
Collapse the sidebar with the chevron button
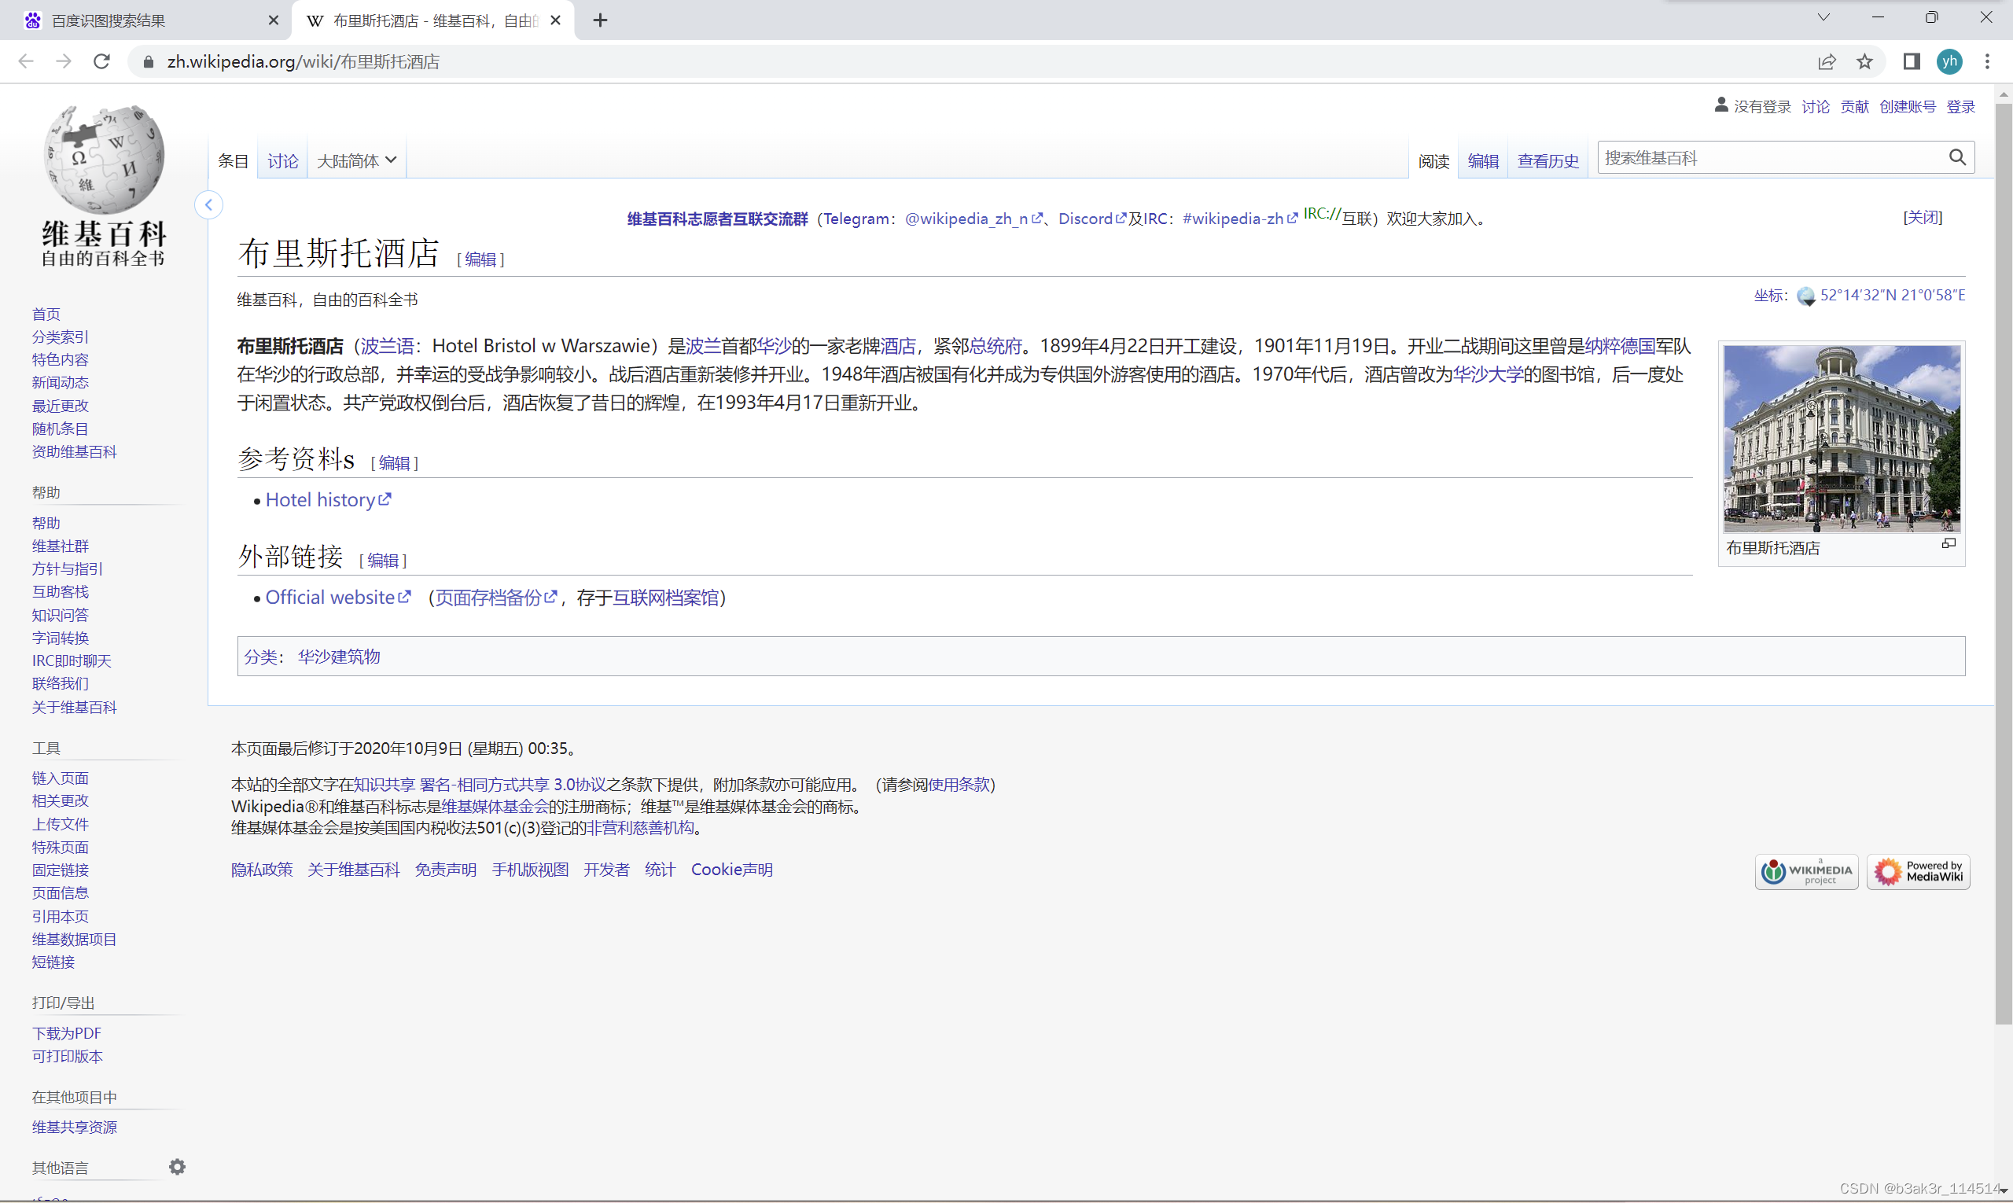(x=208, y=204)
